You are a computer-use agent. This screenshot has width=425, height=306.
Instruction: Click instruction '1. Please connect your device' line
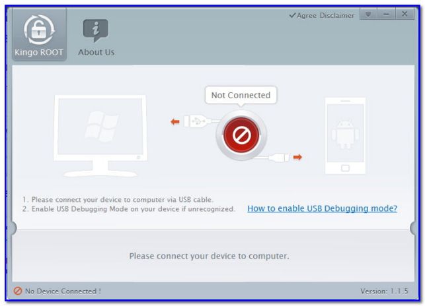(118, 200)
